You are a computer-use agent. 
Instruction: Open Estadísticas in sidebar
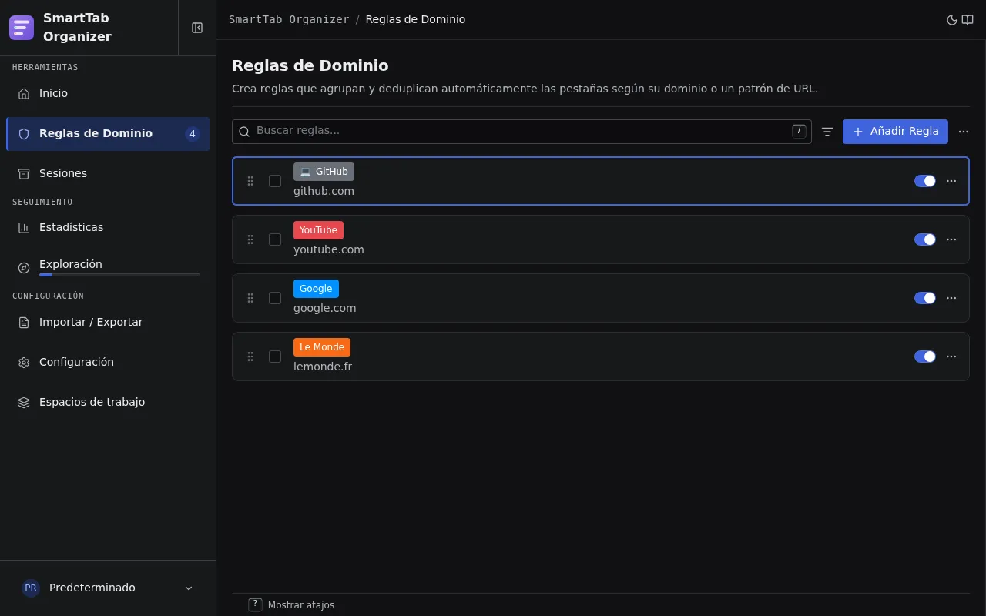[x=108, y=227]
